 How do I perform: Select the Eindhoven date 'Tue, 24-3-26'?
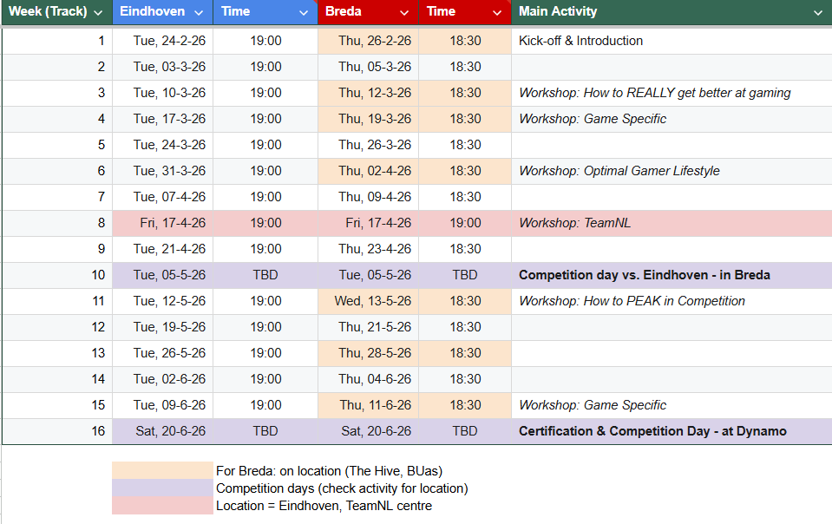click(x=163, y=145)
